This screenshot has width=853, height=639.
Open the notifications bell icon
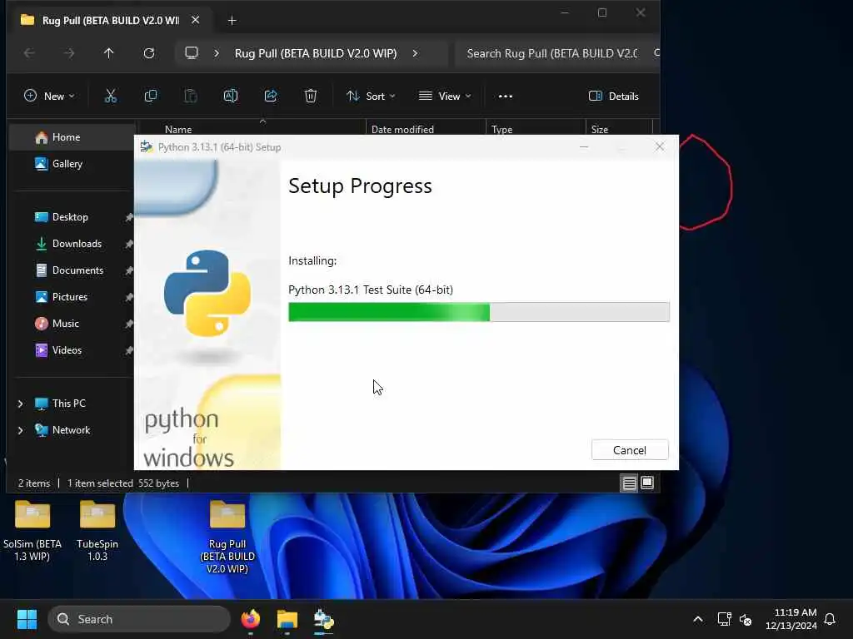830,619
